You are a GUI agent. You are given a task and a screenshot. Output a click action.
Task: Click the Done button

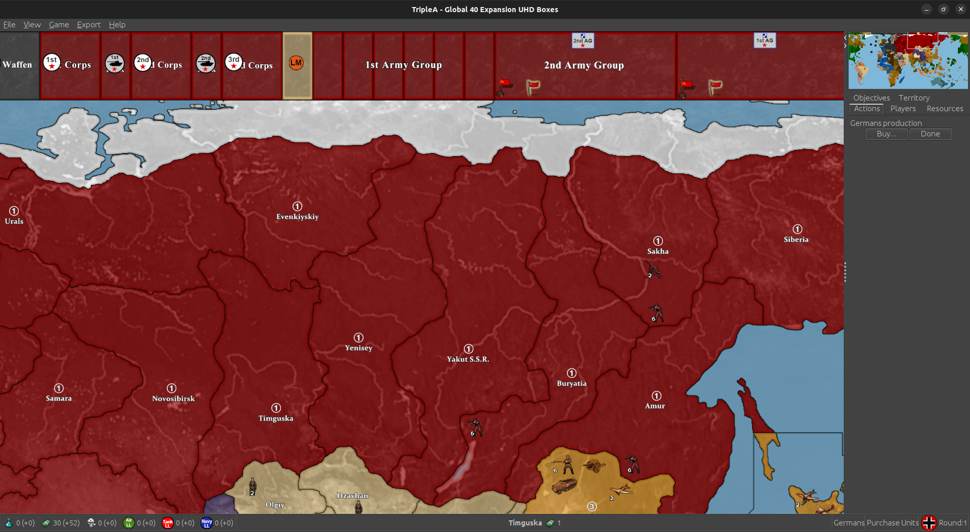click(931, 134)
